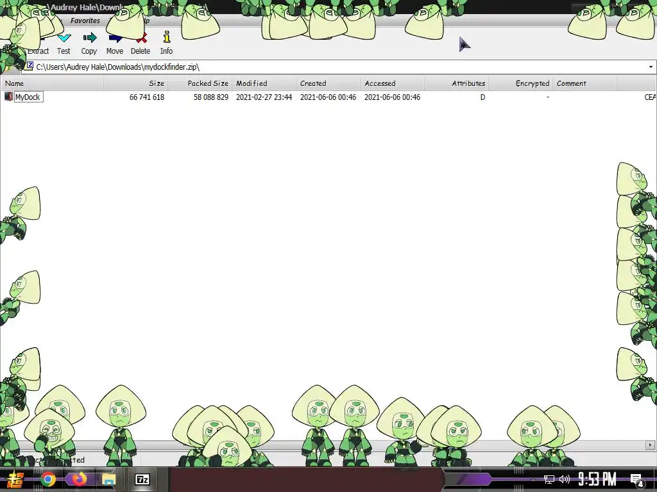This screenshot has width=657, height=492.
Task: Click the horizontal scrollbar right arrow
Action: 651,445
